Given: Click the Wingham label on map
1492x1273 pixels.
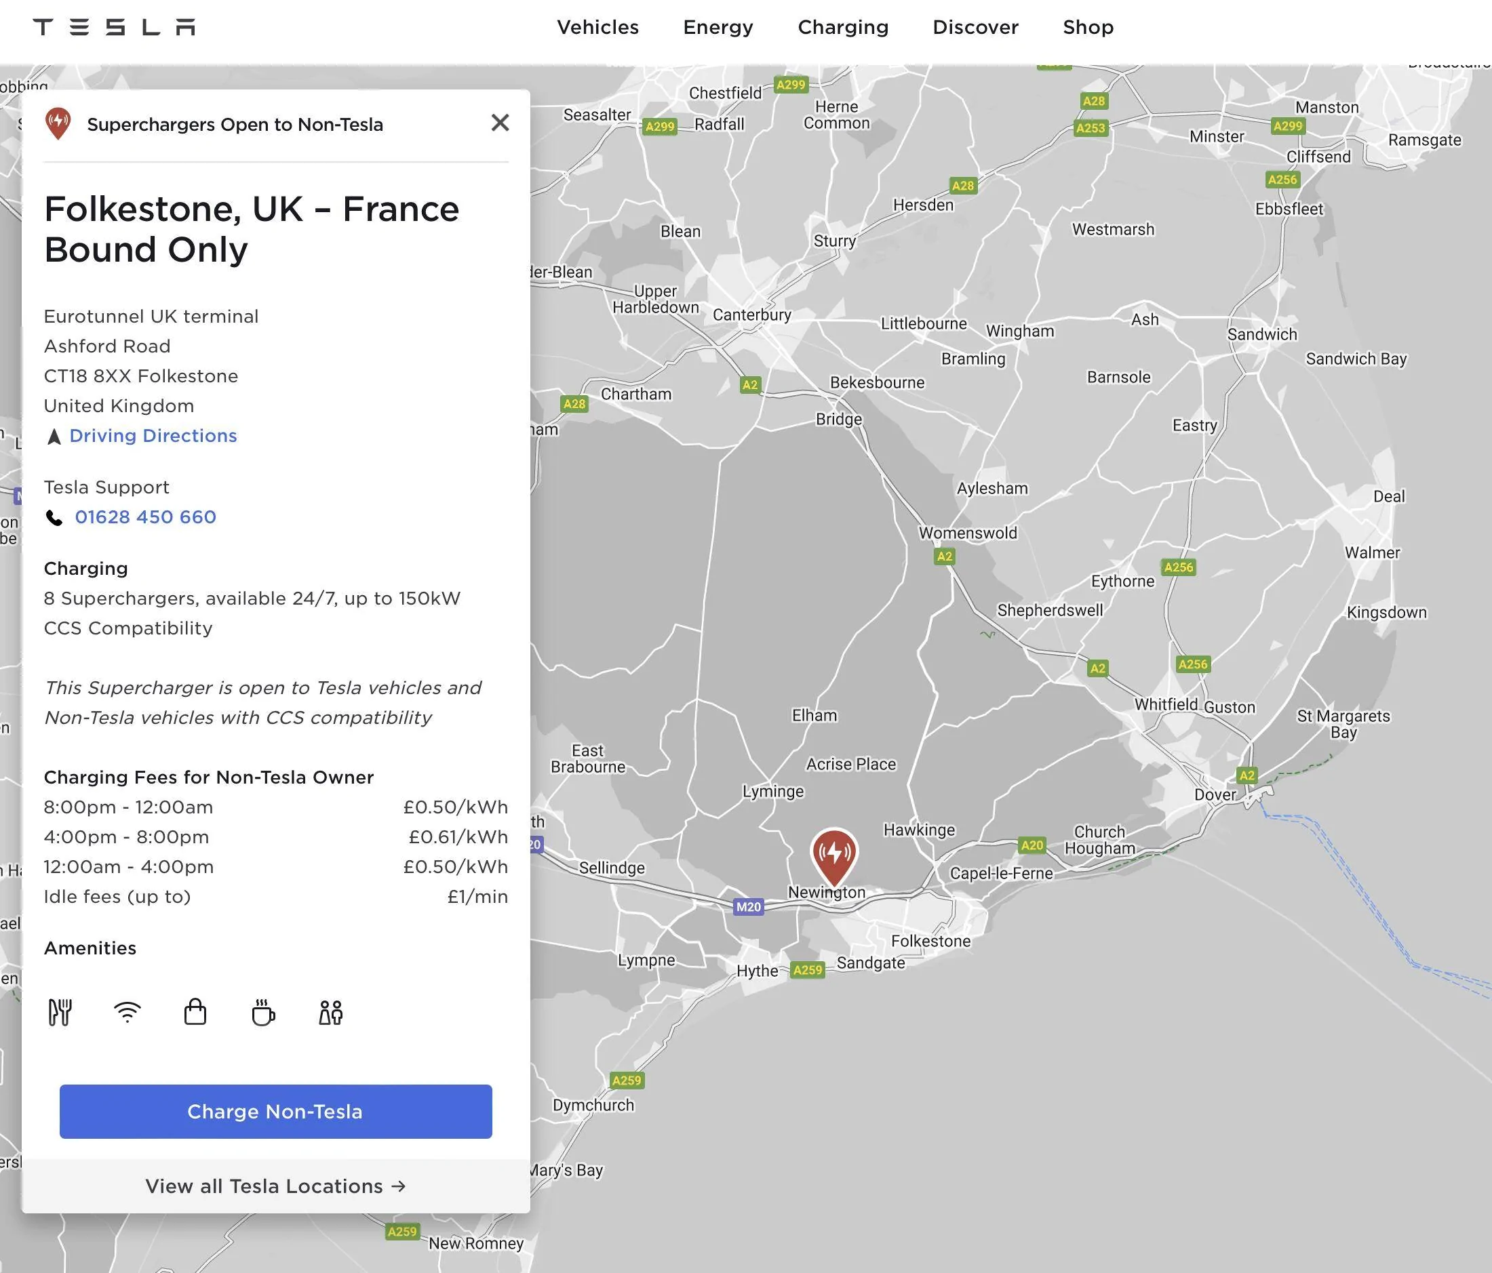Looking at the screenshot, I should tap(1019, 331).
